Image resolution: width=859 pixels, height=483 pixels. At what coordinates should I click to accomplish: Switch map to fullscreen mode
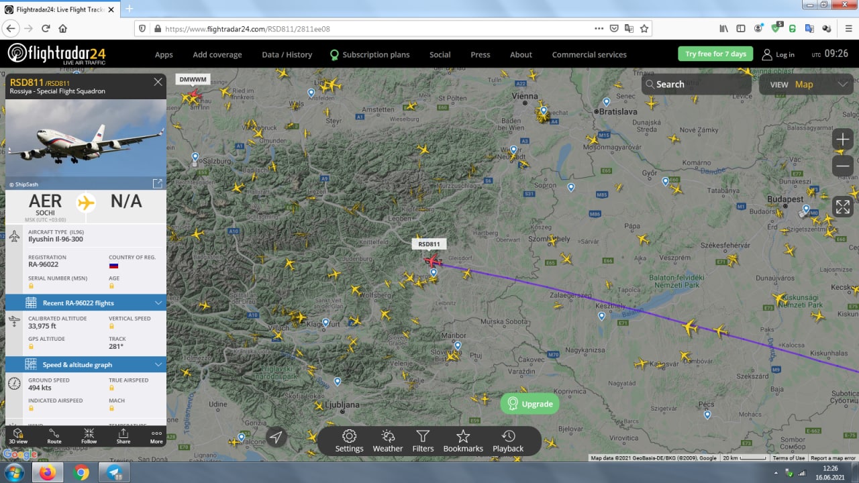pyautogui.click(x=843, y=206)
